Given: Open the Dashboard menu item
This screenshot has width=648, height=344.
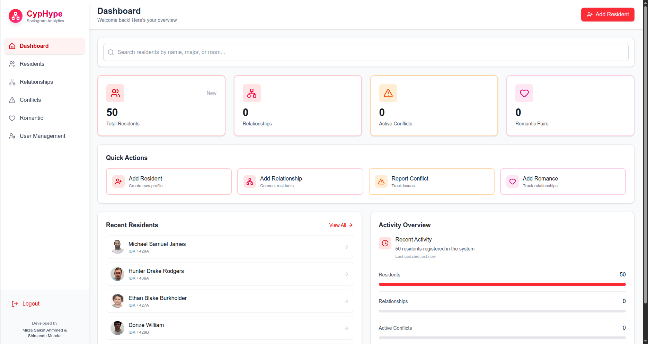Looking at the screenshot, I should coord(45,46).
